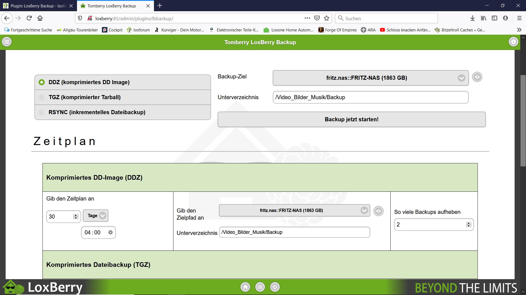Clear the 04:00 time field with the x icon
The image size is (526, 295).
(x=110, y=232)
